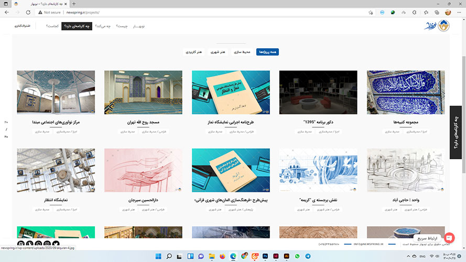This screenshot has height=262, width=466.
Task: Click the page vertical scrollbar thumb
Action: point(463,114)
